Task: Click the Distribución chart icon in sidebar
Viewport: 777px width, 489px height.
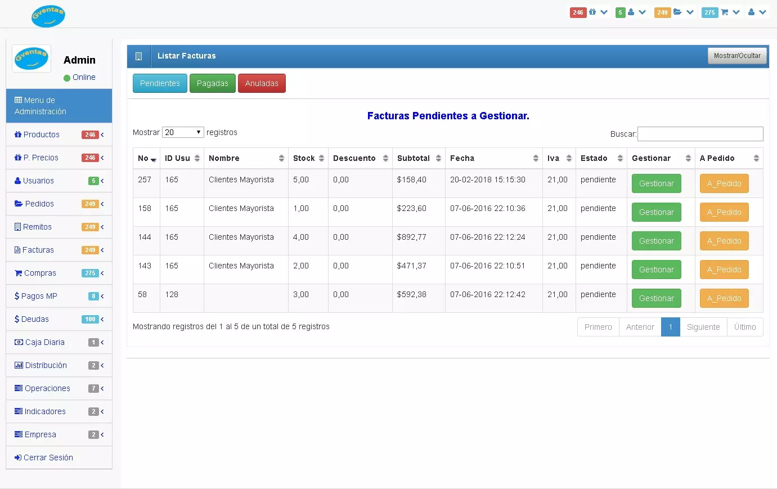Action: coord(19,365)
